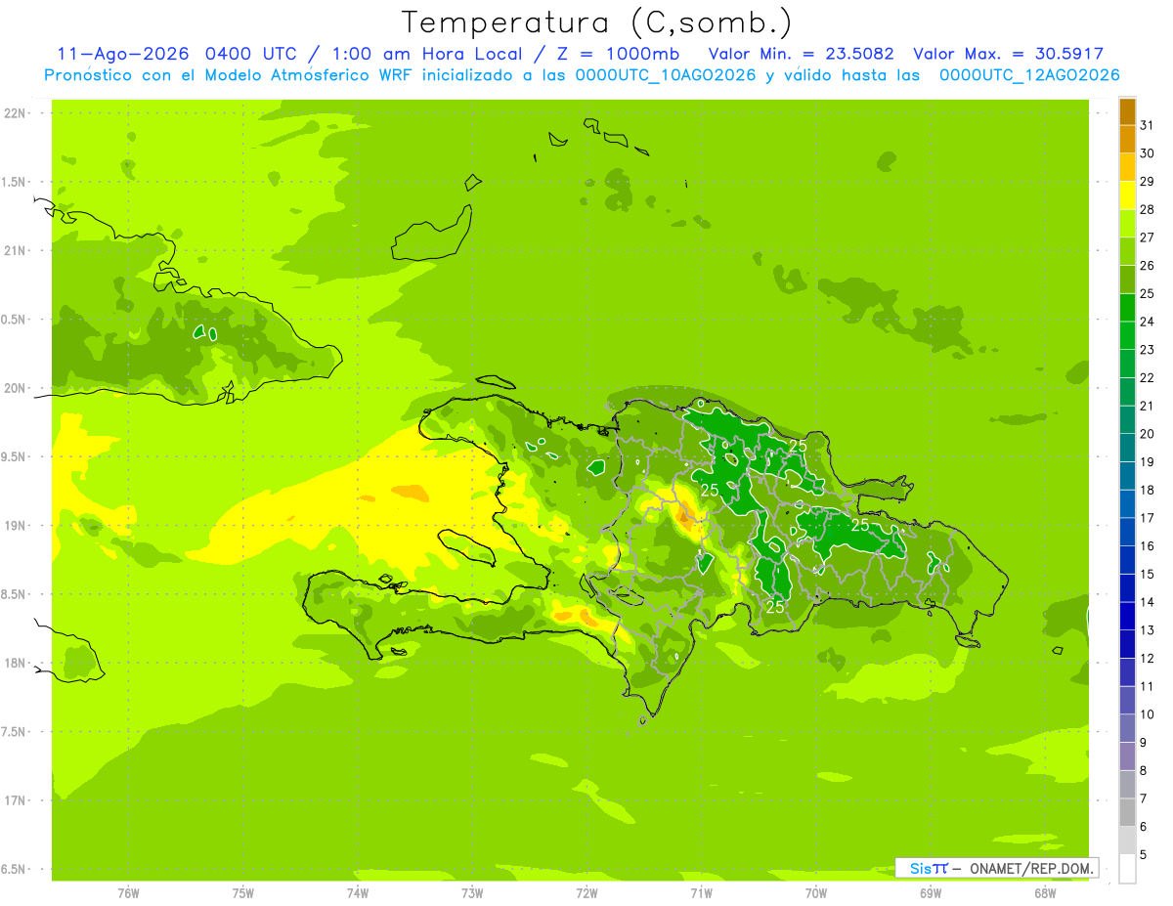This screenshot has height=906, width=1173.
Task: Click the 15 degree blue legend swatch
Action: click(x=1127, y=561)
